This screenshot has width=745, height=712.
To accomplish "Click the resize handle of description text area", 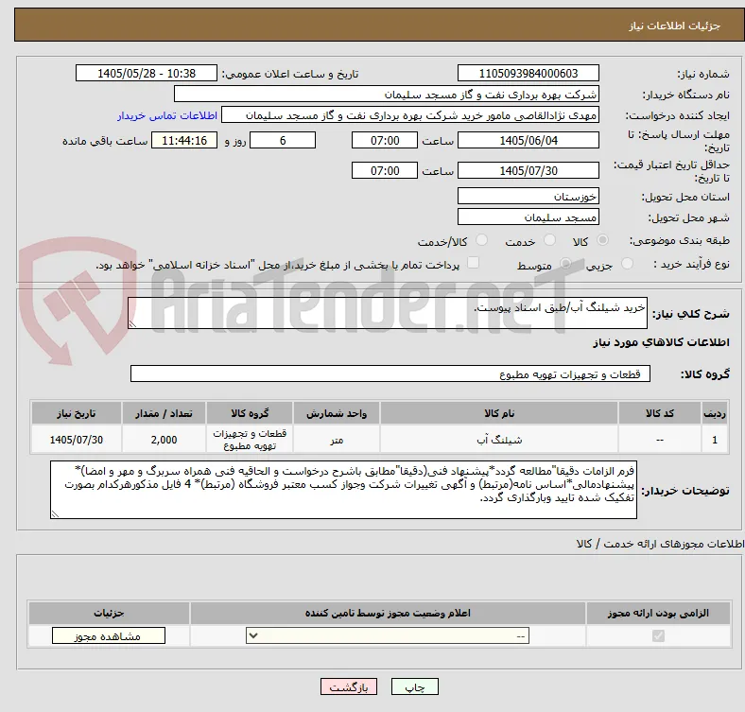I will [132, 324].
